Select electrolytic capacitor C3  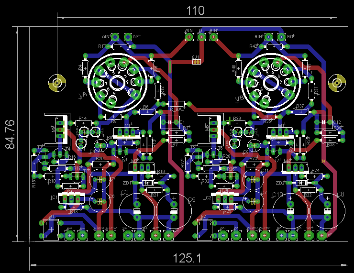[x=137, y=211]
